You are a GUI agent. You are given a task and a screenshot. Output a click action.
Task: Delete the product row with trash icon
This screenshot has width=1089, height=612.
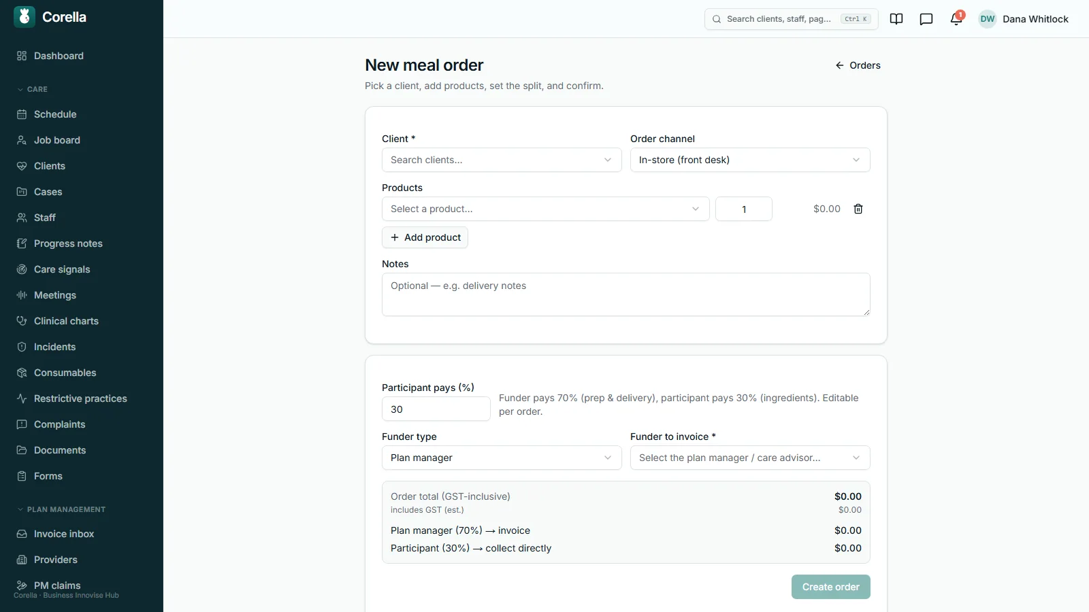click(x=858, y=209)
